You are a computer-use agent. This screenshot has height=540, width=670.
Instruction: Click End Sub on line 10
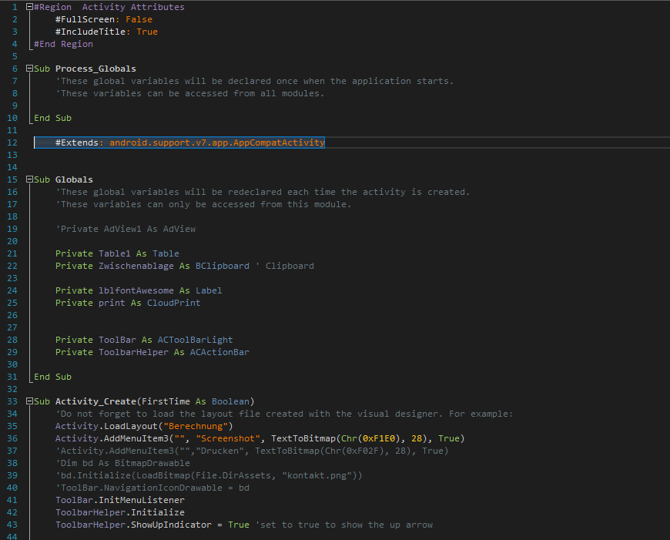[52, 118]
